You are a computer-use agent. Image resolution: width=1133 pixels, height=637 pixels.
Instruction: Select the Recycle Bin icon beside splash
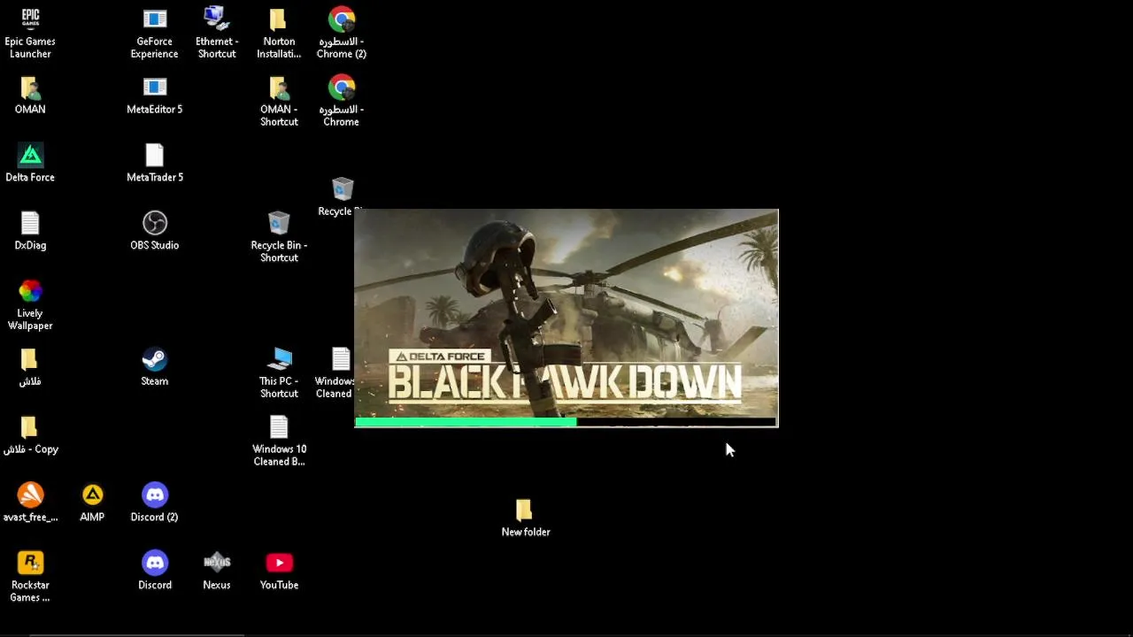click(342, 197)
